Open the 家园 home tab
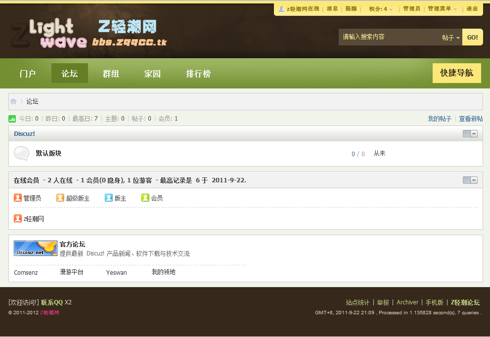Viewport: 490px width, 337px height. (x=152, y=74)
